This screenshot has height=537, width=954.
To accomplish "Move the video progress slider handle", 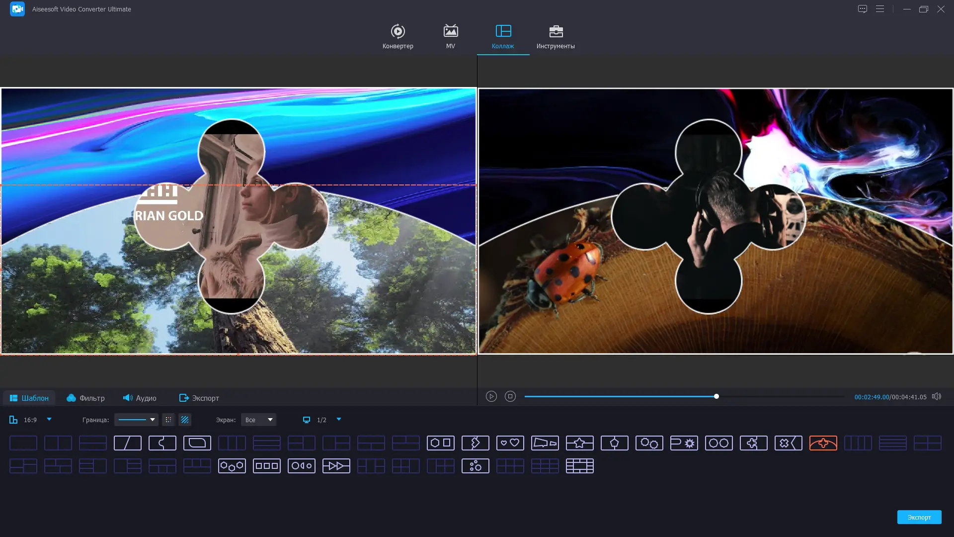I will click(716, 396).
